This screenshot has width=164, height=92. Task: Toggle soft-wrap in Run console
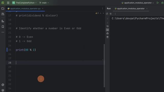[x=108, y=26]
